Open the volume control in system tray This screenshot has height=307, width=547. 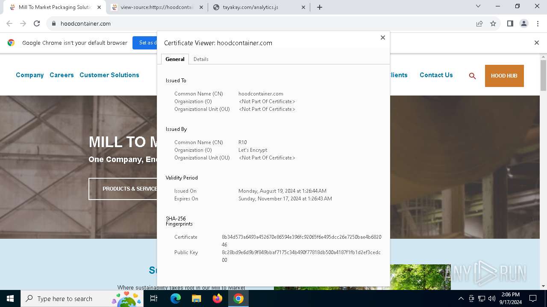491,298
